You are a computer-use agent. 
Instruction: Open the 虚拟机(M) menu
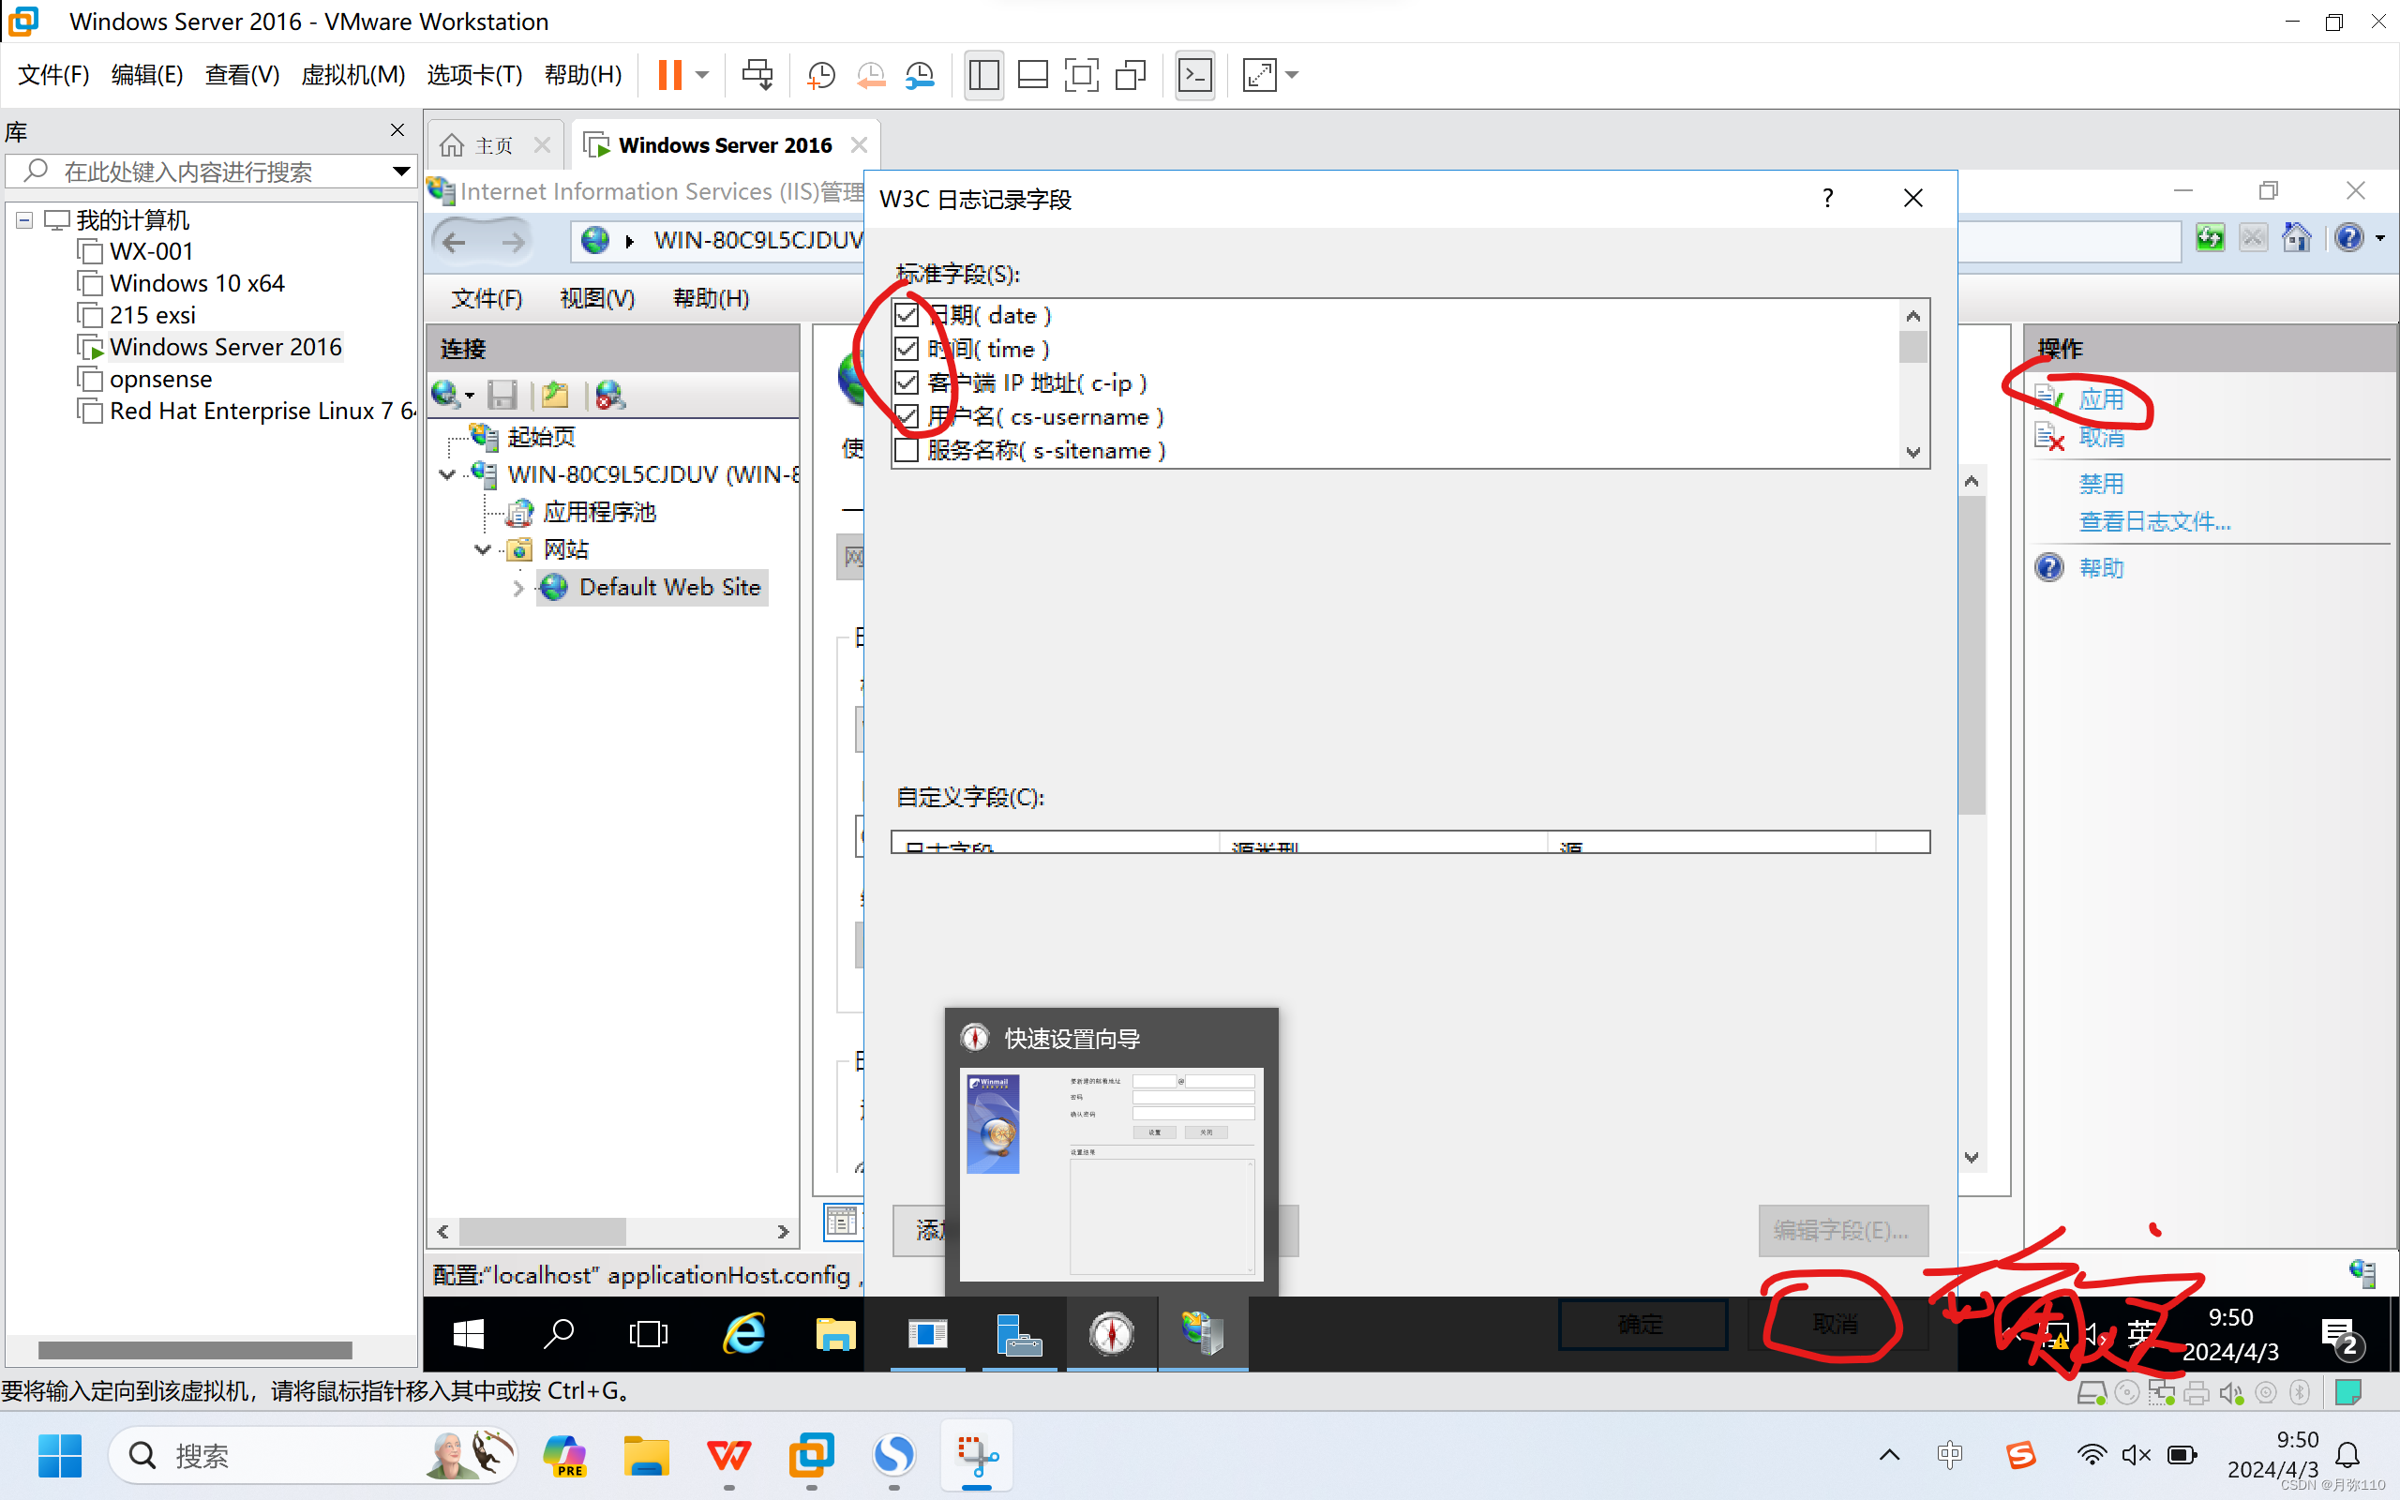pyautogui.click(x=353, y=75)
